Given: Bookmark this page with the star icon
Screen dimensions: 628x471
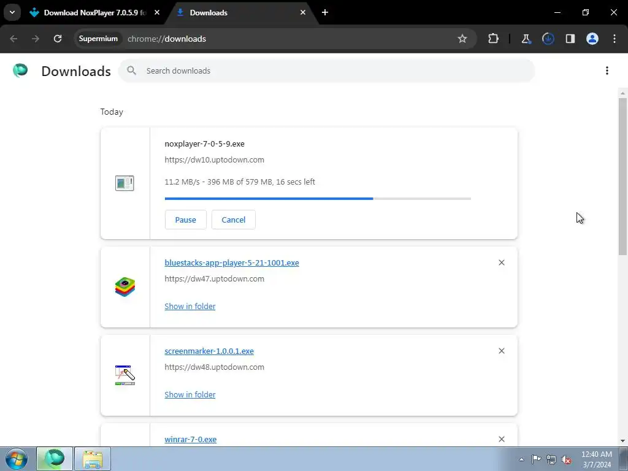Looking at the screenshot, I should [462, 39].
